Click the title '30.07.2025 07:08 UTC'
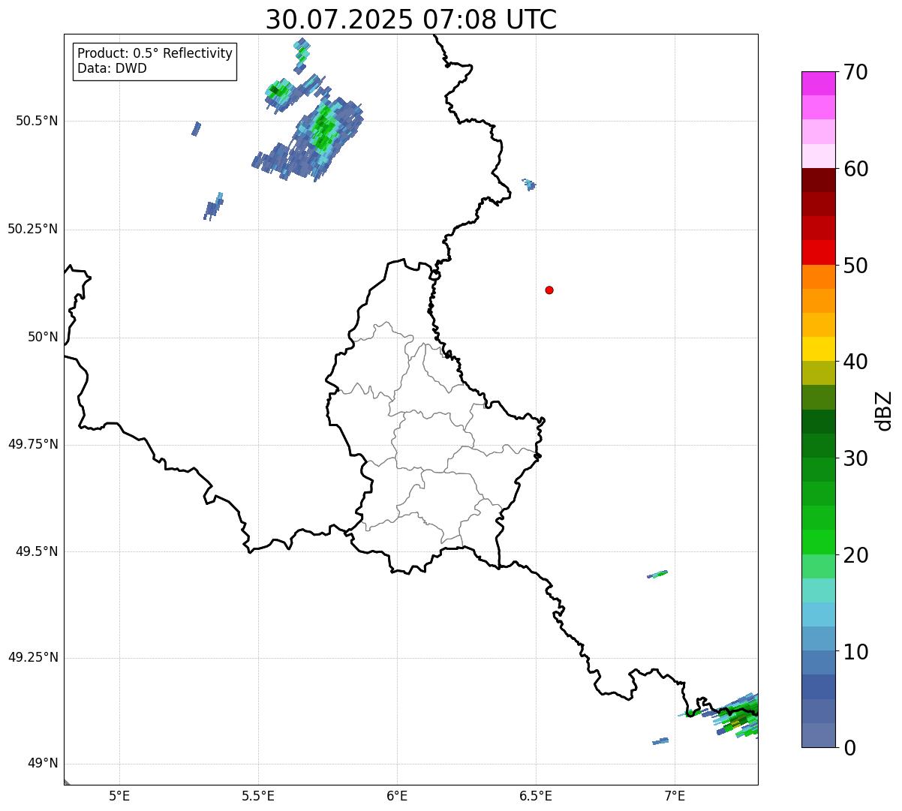902x811 pixels. pyautogui.click(x=411, y=20)
